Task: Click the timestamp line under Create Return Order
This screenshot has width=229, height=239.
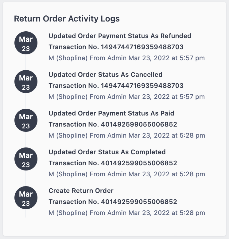Action: pyautogui.click(x=127, y=213)
